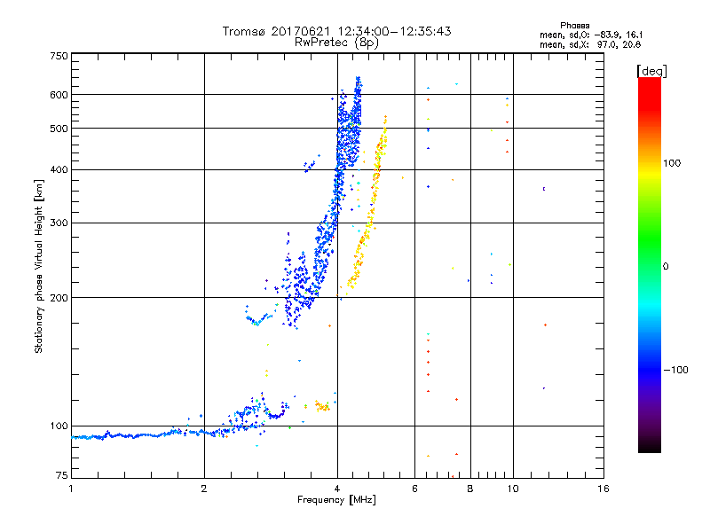710x532 pixels.
Task: Click the x-axis tick label '16'
Action: (603, 489)
